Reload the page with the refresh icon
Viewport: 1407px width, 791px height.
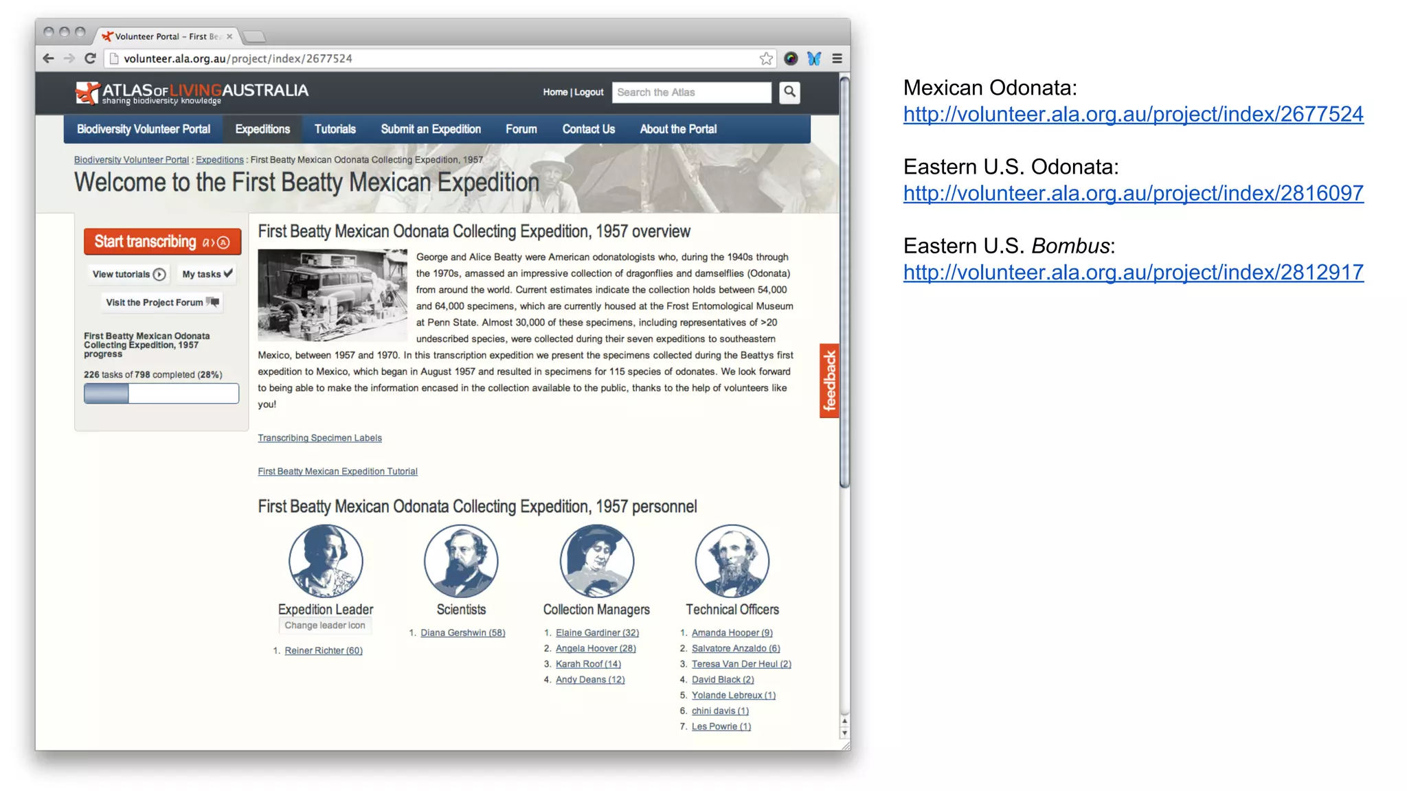(90, 58)
